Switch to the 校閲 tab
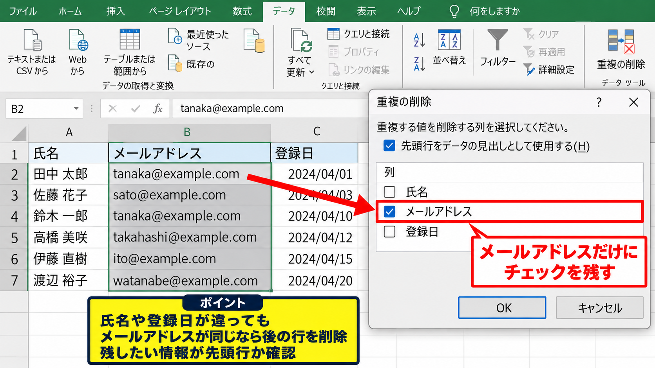The image size is (655, 368). 326,11
